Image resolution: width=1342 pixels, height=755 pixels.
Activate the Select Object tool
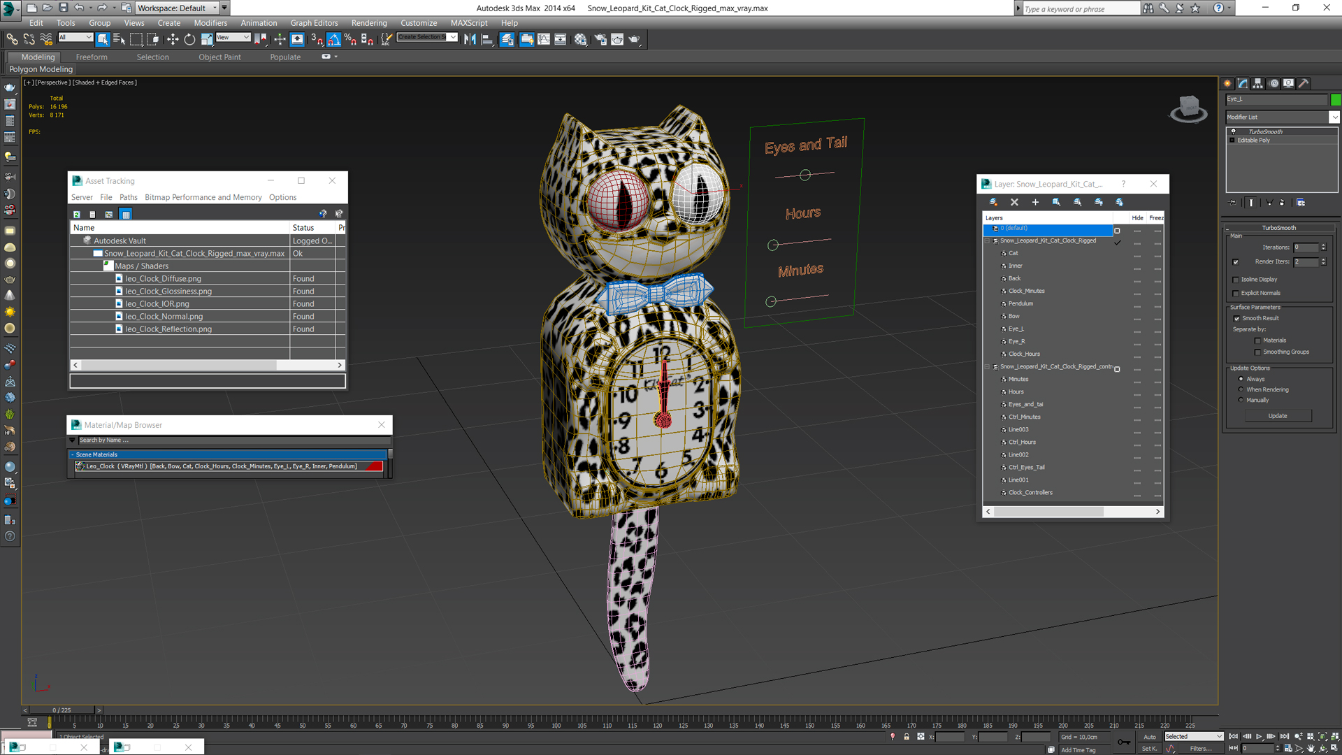[103, 39]
